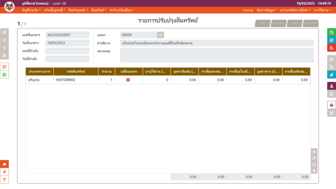Click the grey document file icon
Image resolution: width=336 pixels, height=189 pixels.
pos(331,67)
